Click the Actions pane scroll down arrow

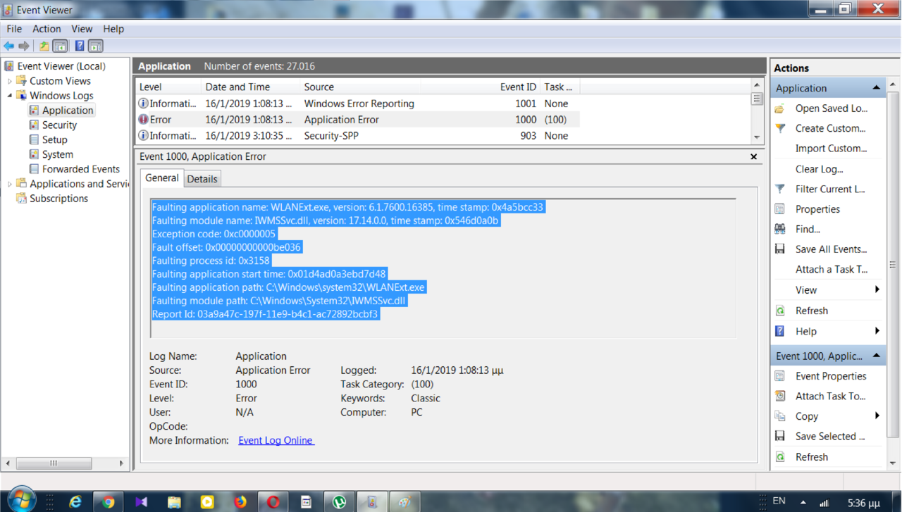point(893,463)
